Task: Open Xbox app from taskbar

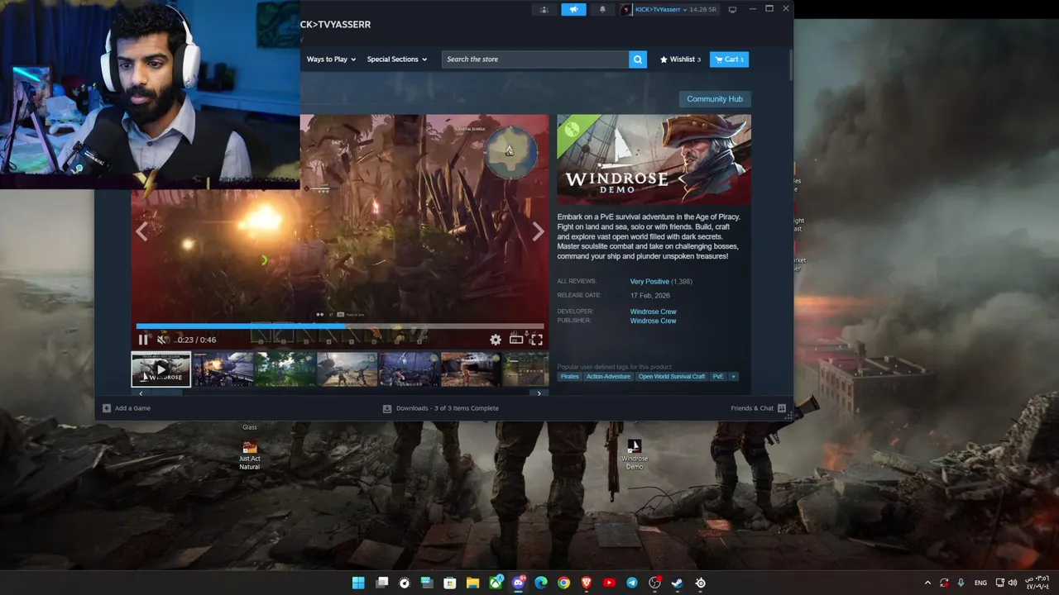Action: [x=496, y=583]
